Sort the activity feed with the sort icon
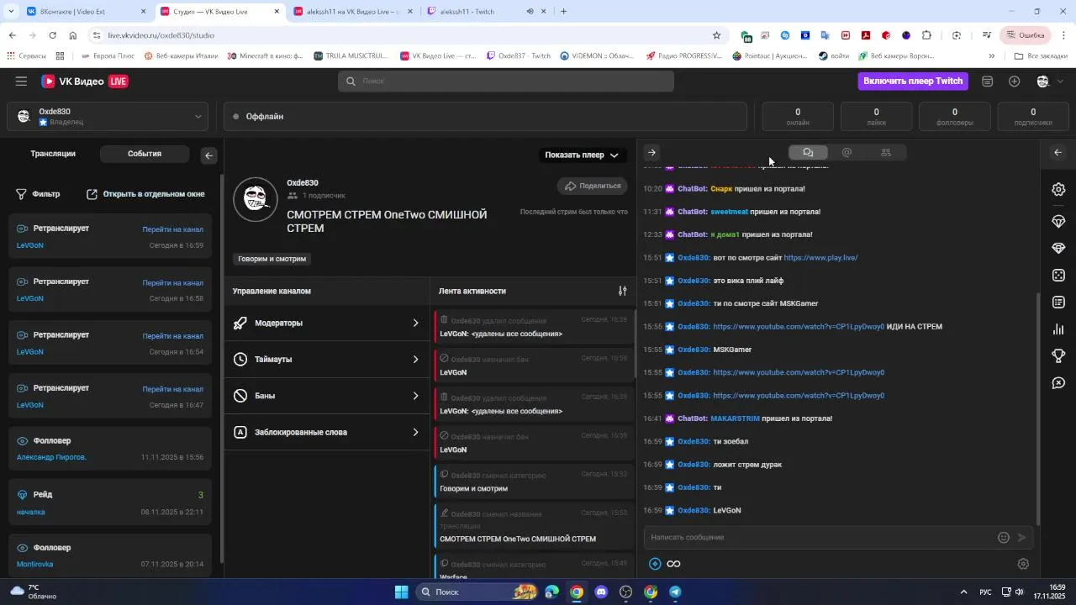The image size is (1076, 605). click(x=623, y=291)
